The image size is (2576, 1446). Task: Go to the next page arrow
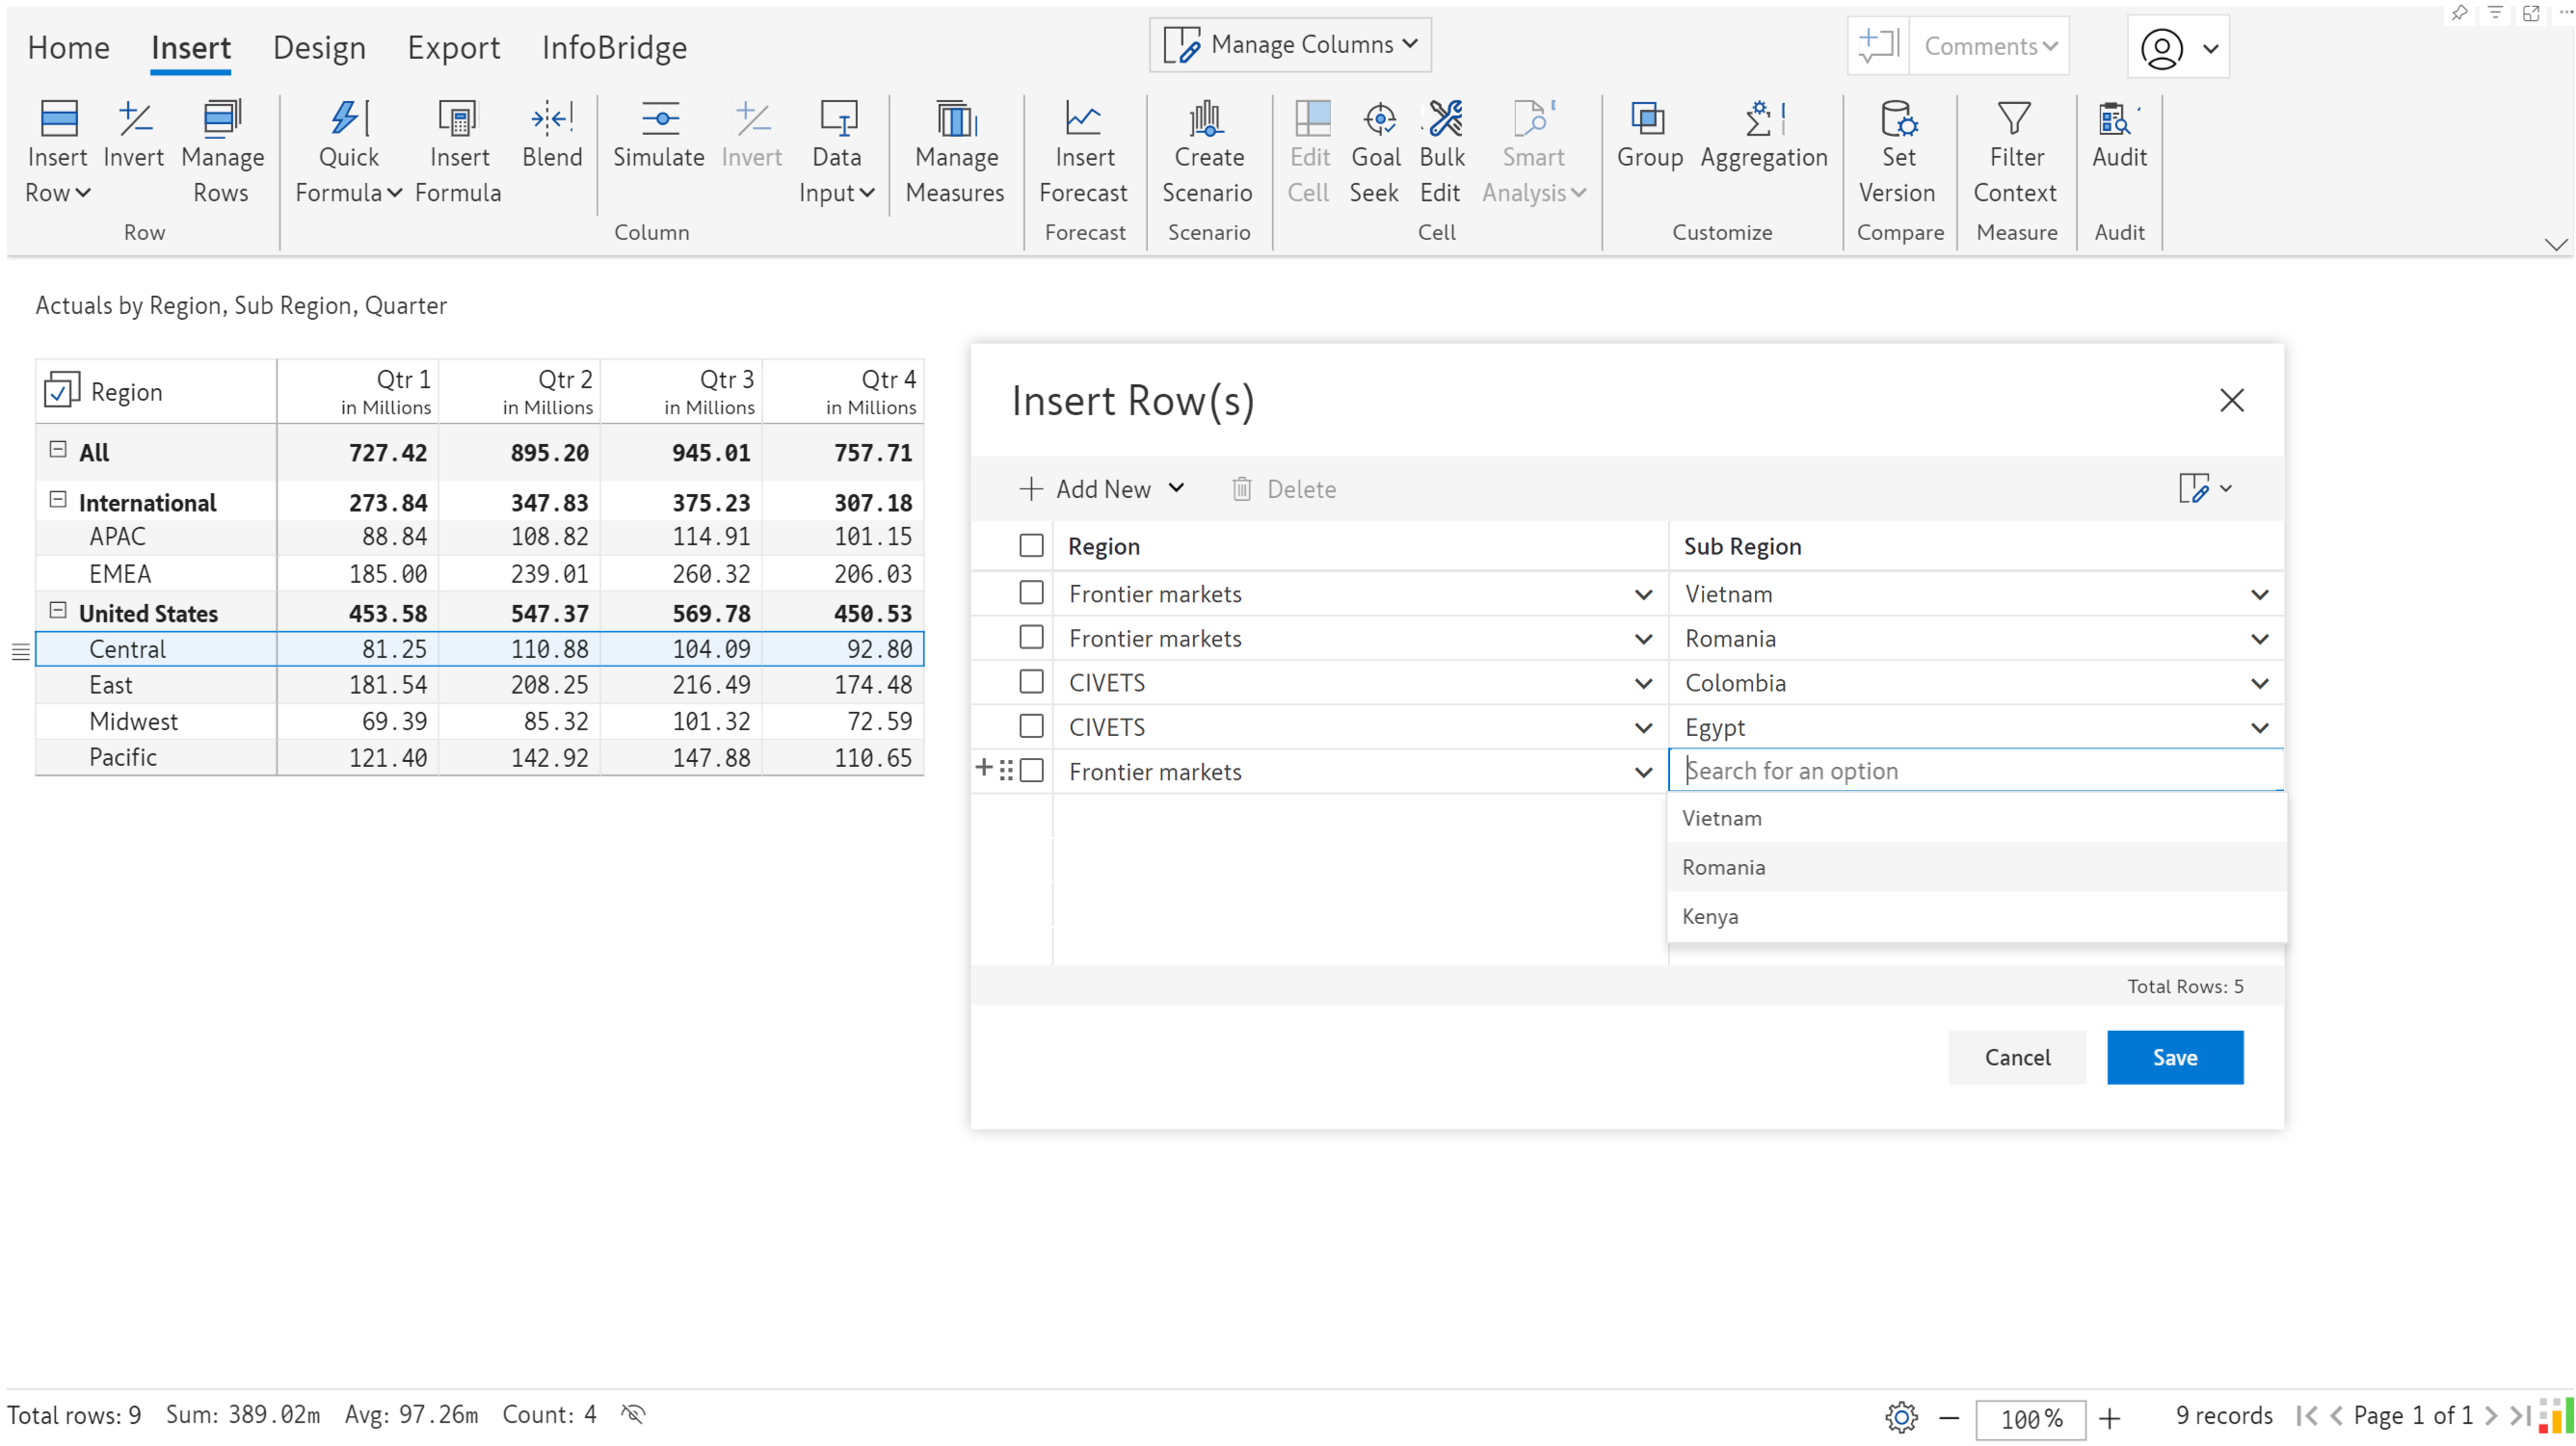(x=2491, y=1416)
